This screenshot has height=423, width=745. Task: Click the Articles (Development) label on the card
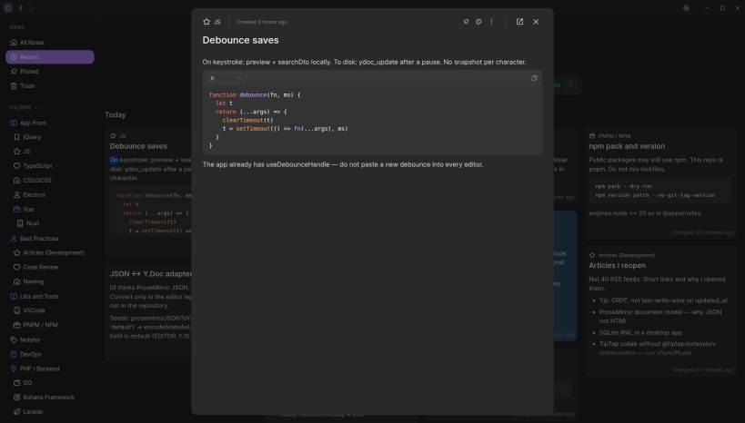click(627, 255)
